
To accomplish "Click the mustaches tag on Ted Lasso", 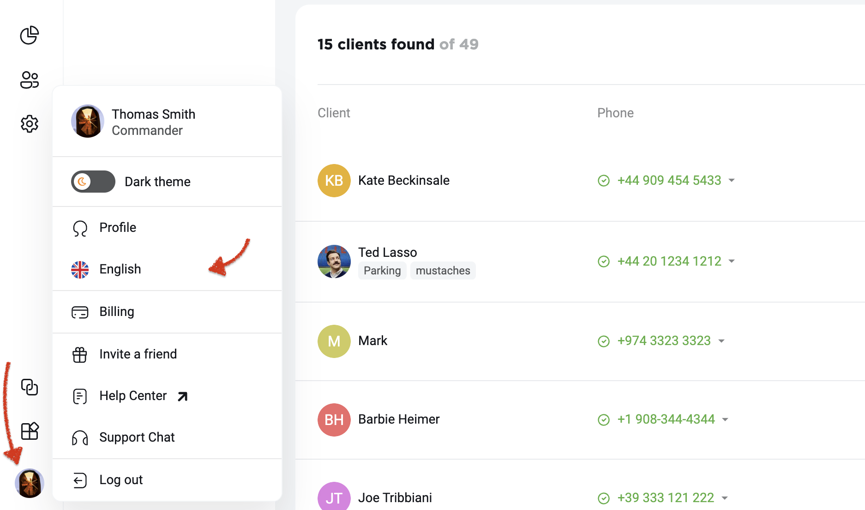I will [x=443, y=271].
